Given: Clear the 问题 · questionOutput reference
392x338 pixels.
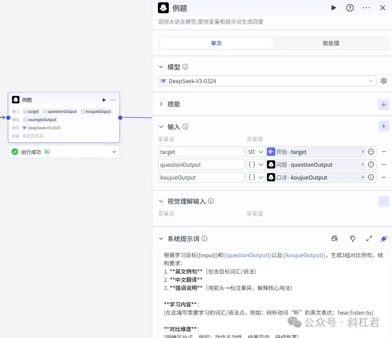Looking at the screenshot, I should [363, 164].
